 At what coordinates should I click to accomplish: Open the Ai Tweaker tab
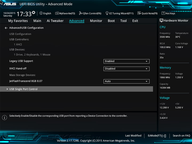55,21
